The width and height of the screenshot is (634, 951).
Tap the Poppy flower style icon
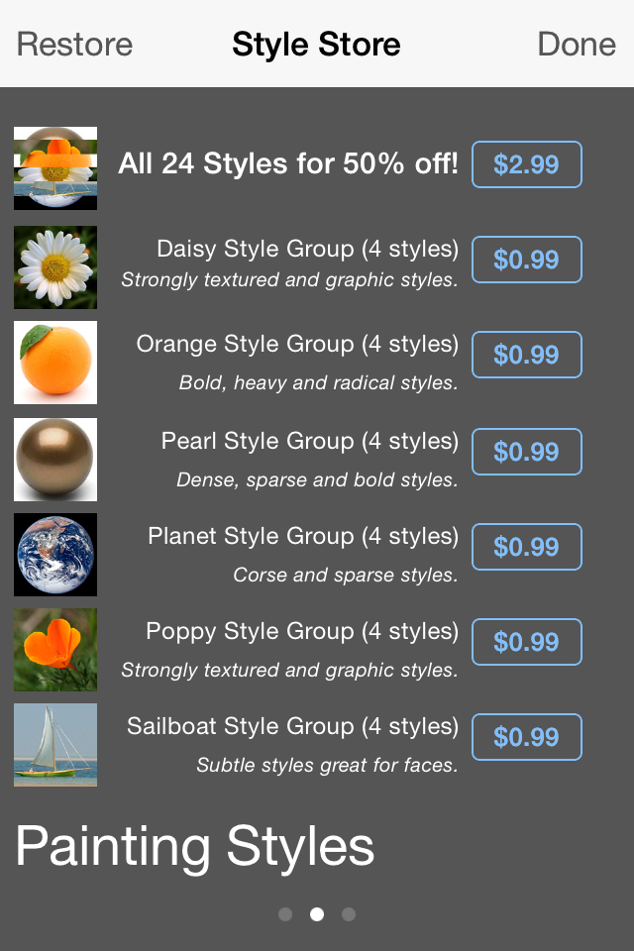(55, 650)
